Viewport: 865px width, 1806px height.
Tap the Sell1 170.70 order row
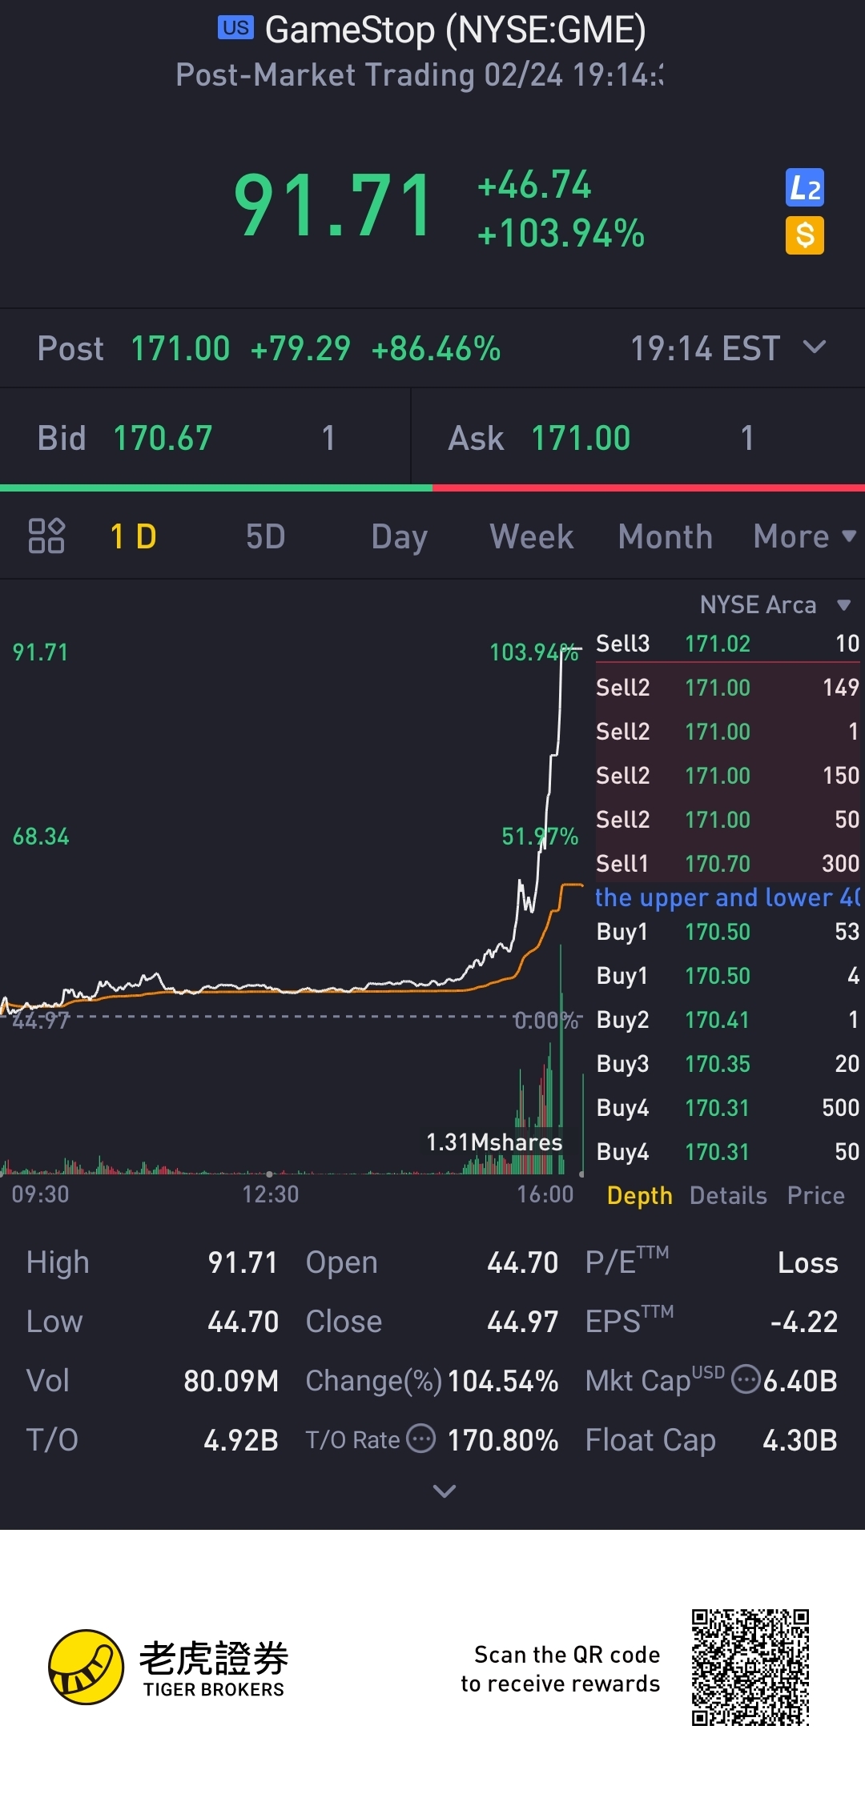(727, 863)
